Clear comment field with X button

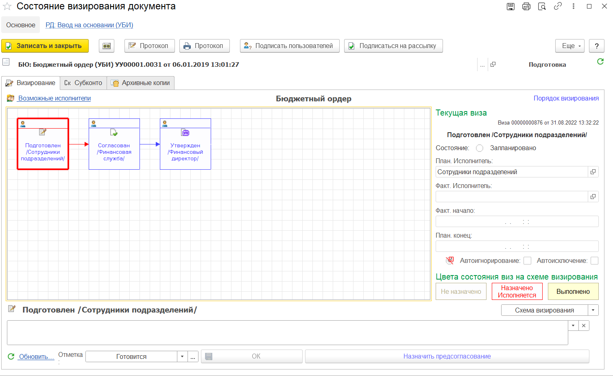(584, 326)
